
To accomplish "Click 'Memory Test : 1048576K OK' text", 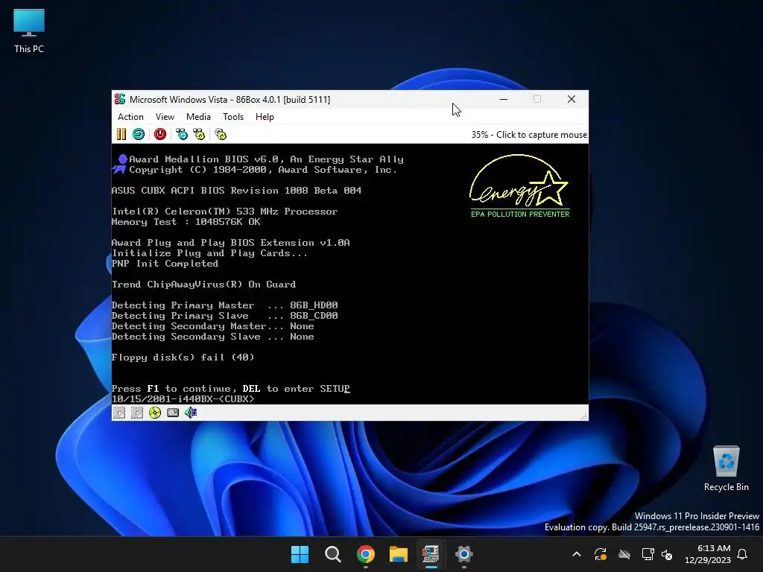I will (186, 222).
